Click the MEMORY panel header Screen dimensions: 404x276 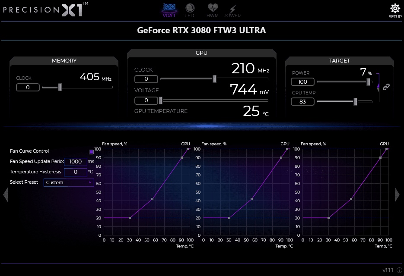pos(64,61)
